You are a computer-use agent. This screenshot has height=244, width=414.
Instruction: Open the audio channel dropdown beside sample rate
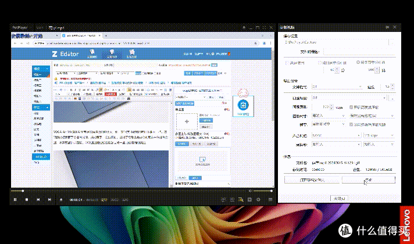(379, 144)
